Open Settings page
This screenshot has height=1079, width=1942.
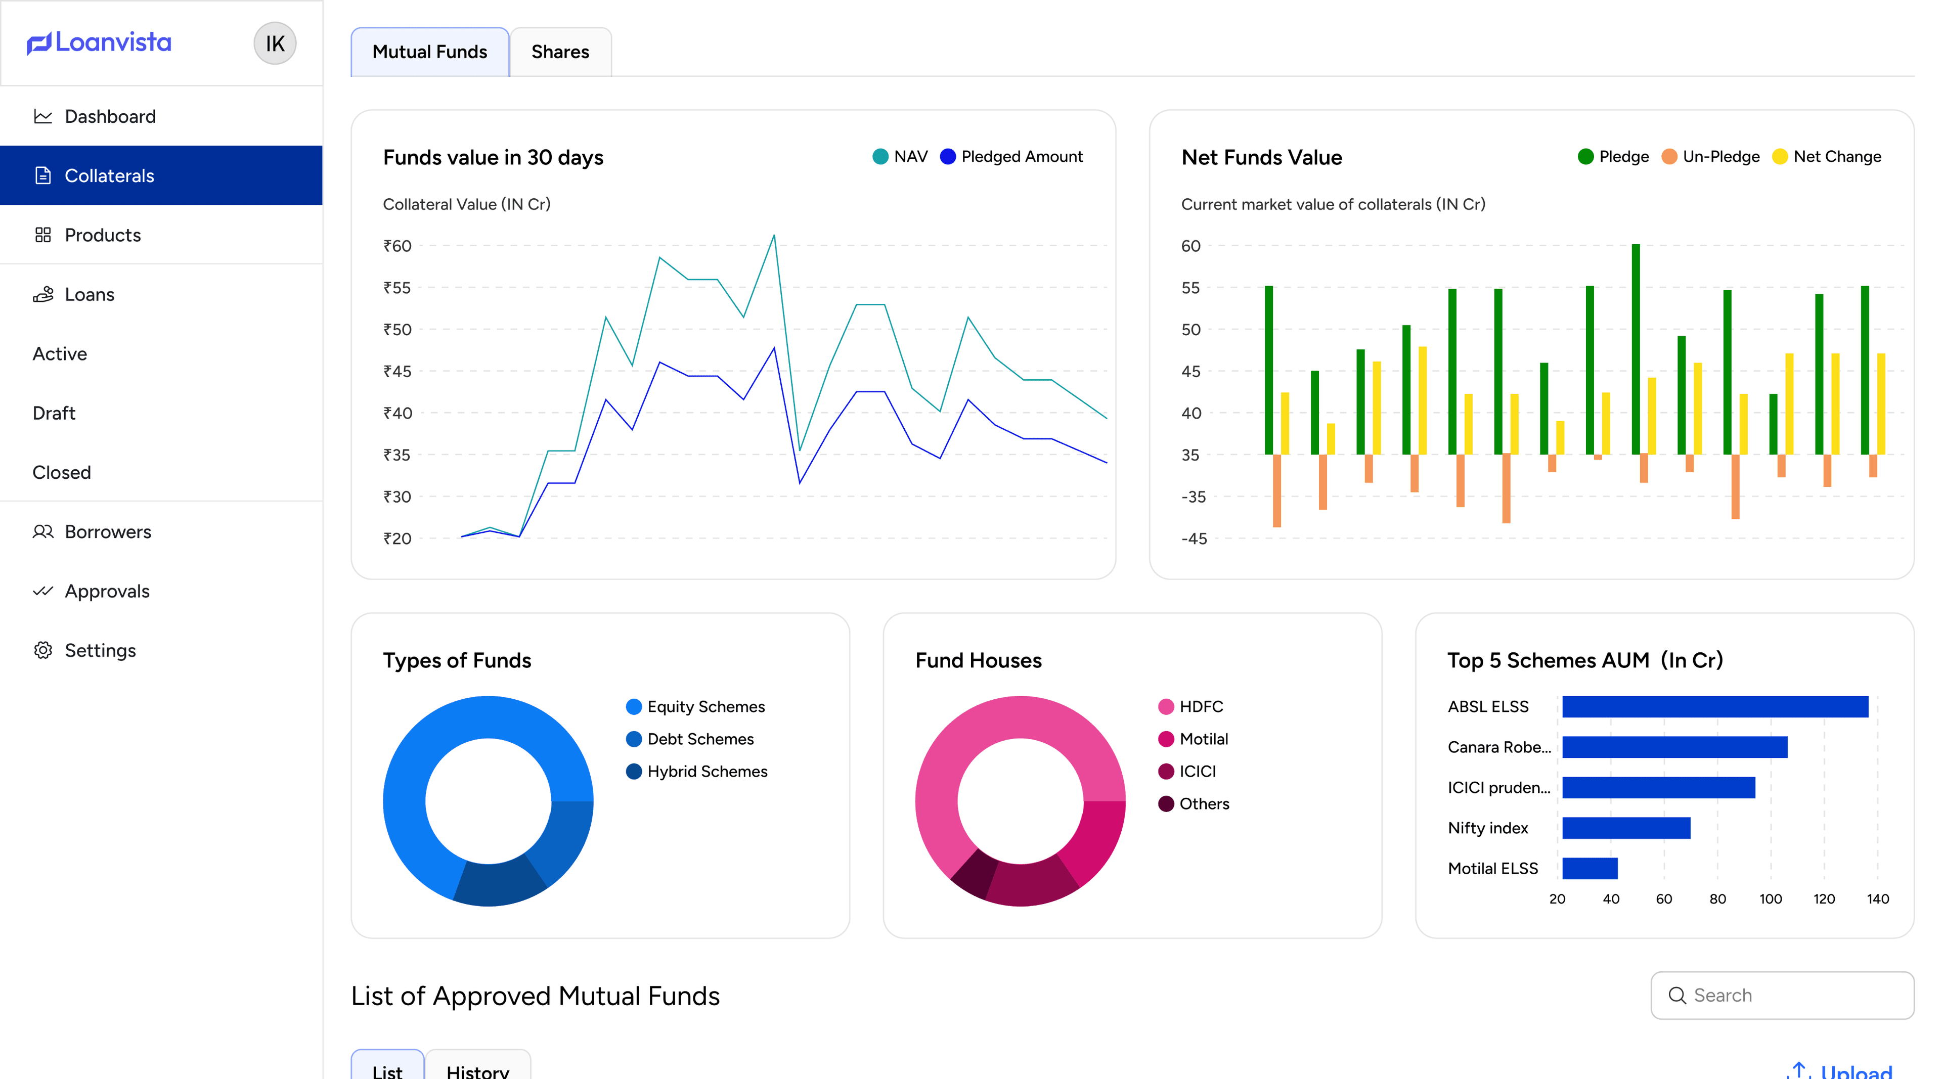(x=161, y=650)
